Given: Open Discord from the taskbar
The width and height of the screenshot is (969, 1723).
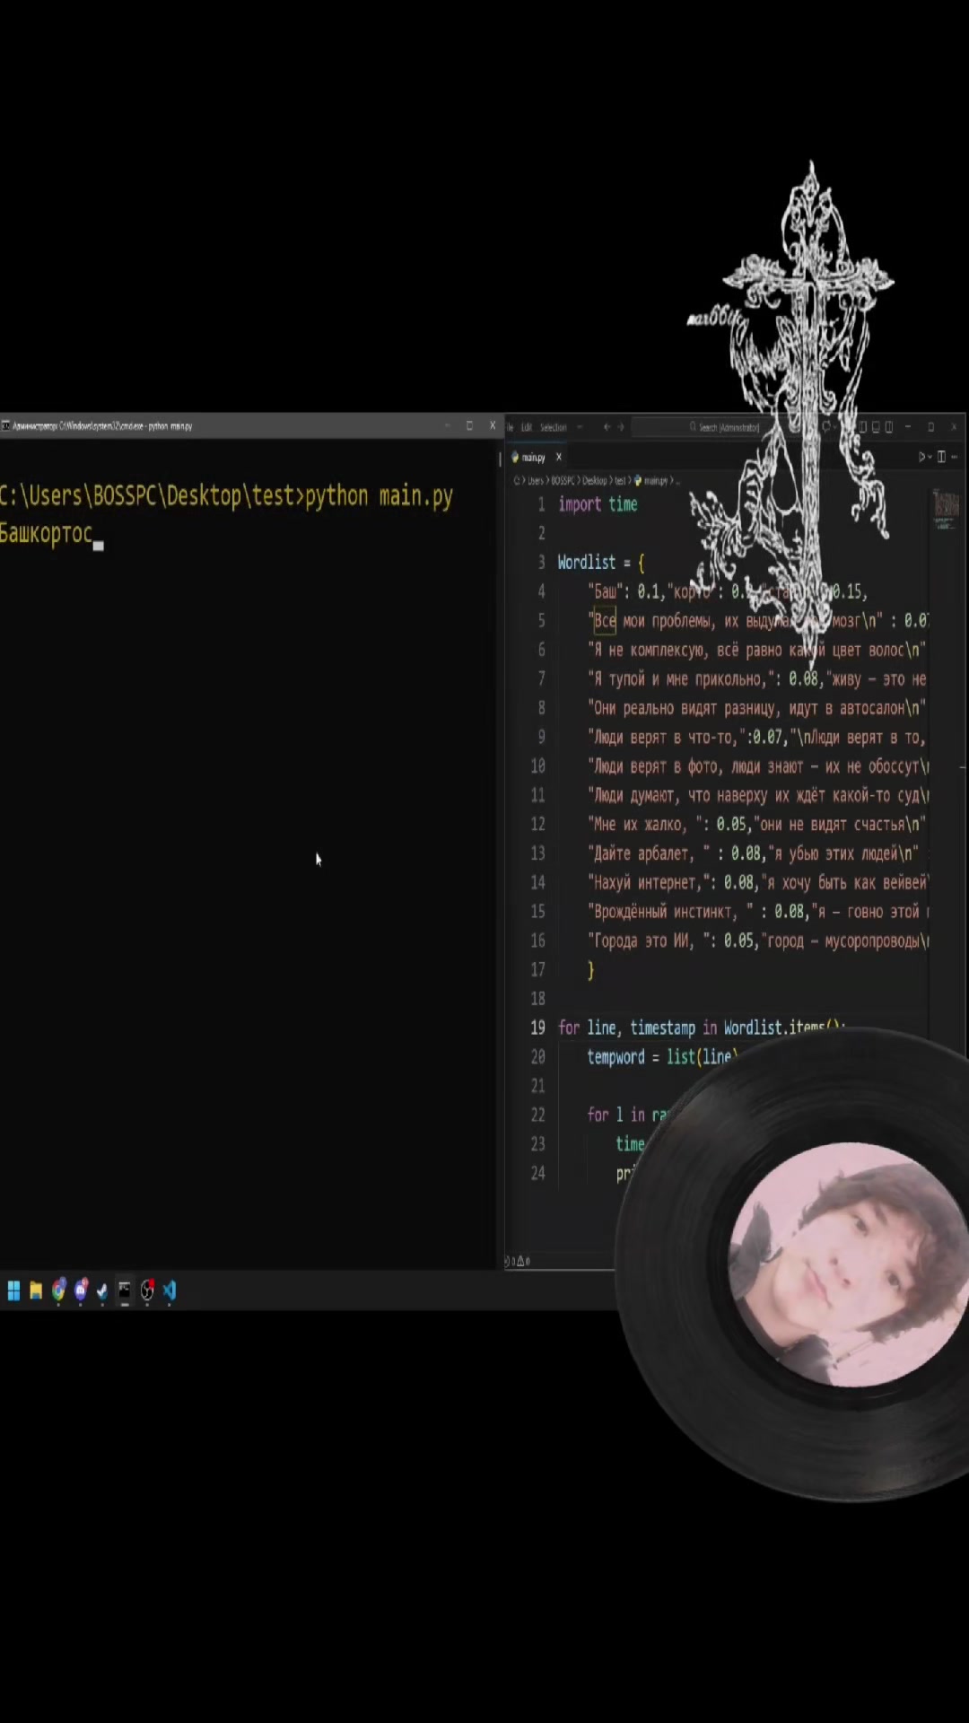Looking at the screenshot, I should [x=81, y=1290].
